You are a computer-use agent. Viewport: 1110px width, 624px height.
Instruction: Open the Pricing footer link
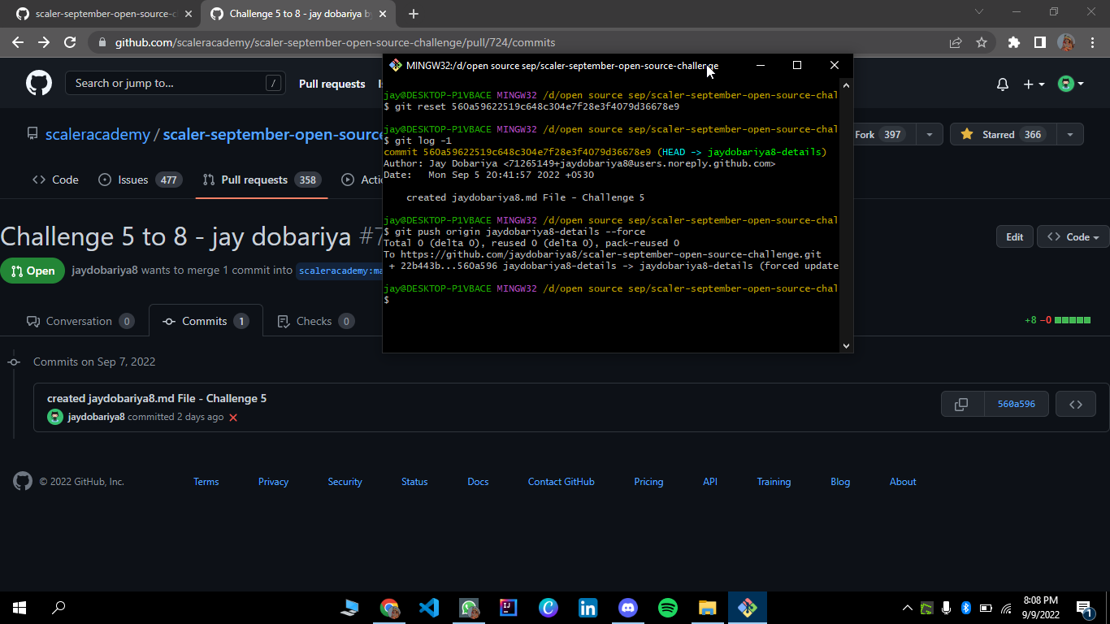pyautogui.click(x=648, y=481)
